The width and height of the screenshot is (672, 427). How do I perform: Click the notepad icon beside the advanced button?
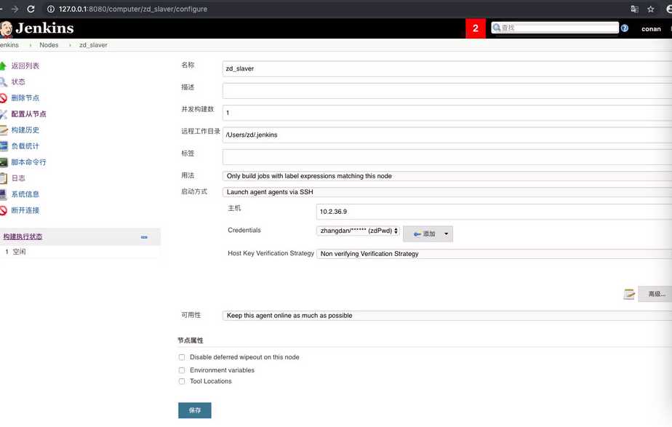click(x=628, y=294)
